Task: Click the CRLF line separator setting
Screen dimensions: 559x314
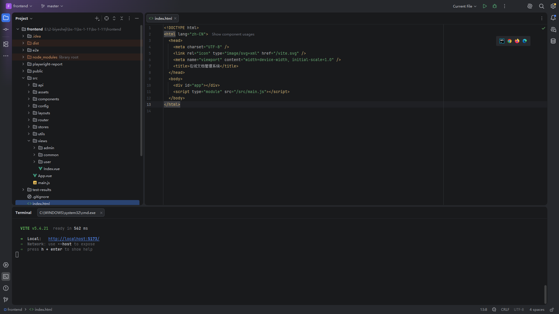Action: (x=505, y=310)
